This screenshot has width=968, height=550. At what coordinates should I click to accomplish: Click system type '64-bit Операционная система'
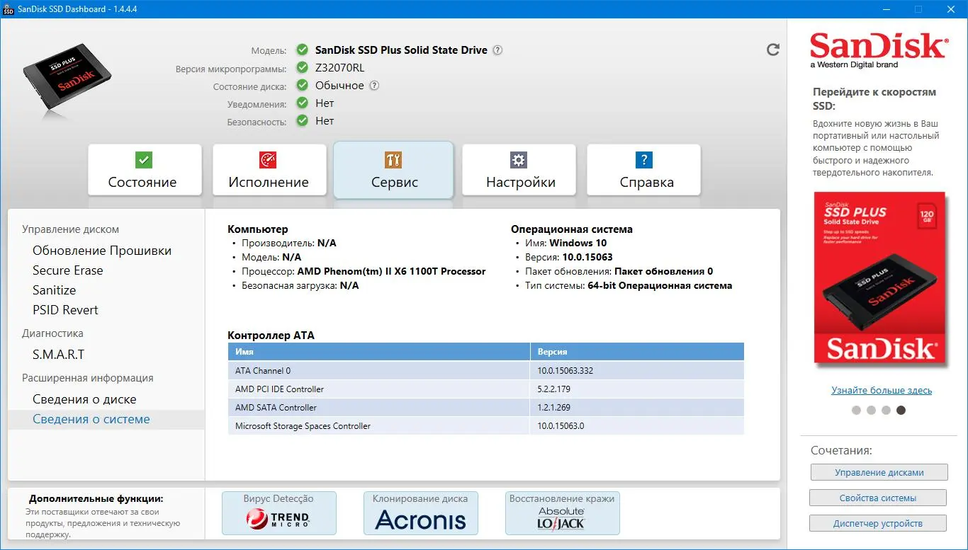click(660, 286)
